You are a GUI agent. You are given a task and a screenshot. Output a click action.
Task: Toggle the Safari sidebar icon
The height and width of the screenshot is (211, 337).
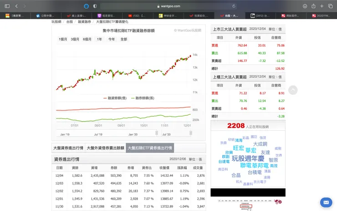pyautogui.click(x=7, y=6)
